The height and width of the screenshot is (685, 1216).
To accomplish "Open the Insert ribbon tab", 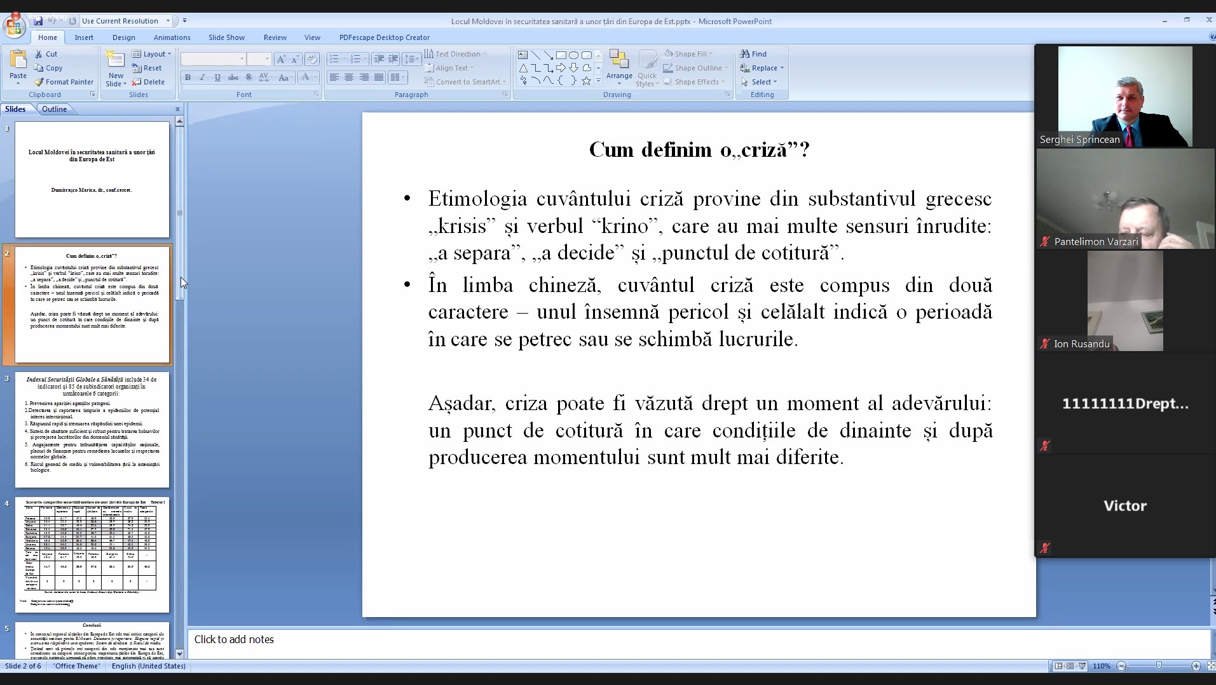I will coord(84,37).
